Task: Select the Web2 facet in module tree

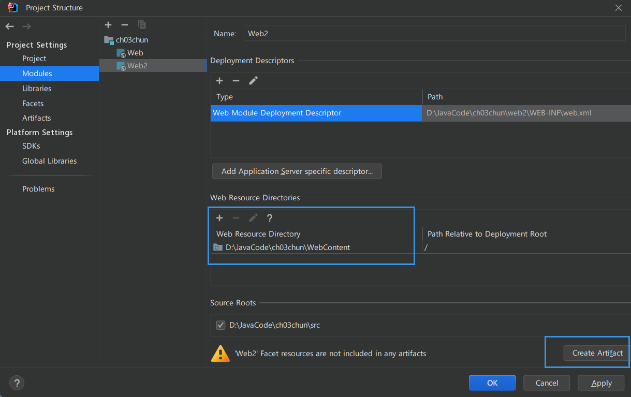Action: (153, 66)
